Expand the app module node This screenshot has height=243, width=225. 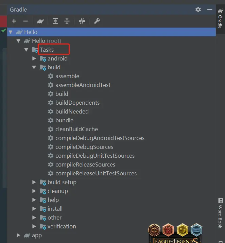18,235
